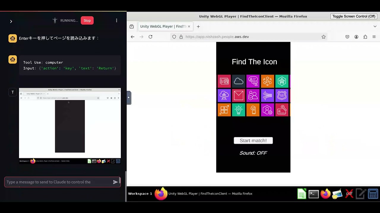Image resolution: width=380 pixels, height=213 pixels.
Task: Click the magenta chat bubbles tile
Action: point(253,81)
